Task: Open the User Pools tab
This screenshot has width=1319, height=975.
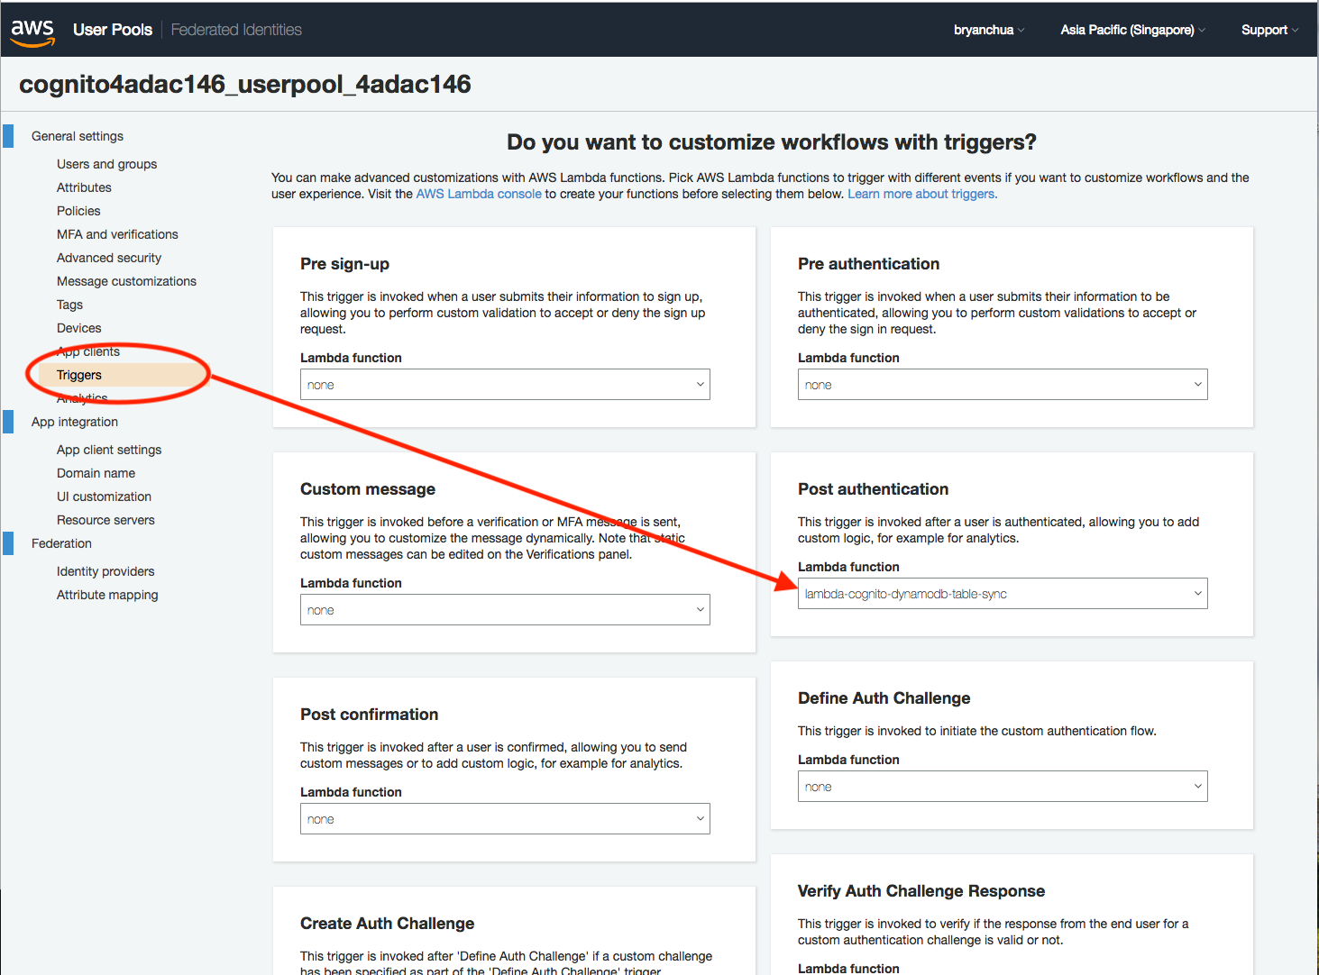Action: (x=113, y=30)
